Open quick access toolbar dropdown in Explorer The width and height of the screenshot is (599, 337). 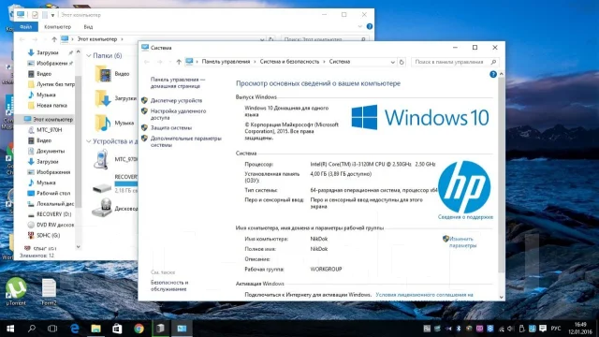click(x=52, y=15)
